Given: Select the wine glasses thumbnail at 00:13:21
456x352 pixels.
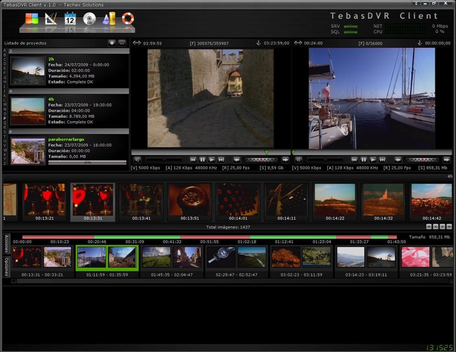Looking at the screenshot, I should click(45, 202).
